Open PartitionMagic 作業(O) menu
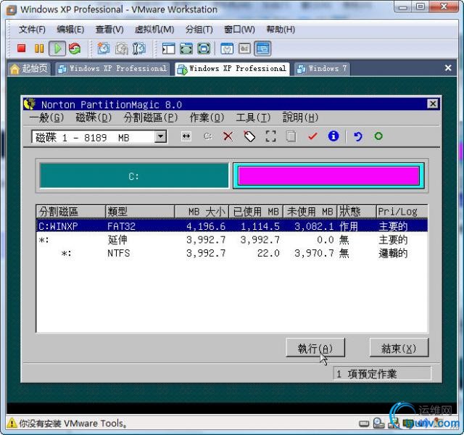The image size is (464, 435). click(x=207, y=117)
